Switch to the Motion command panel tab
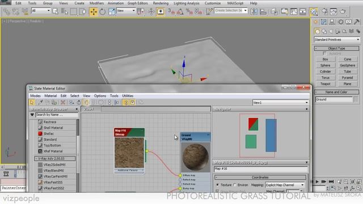The image size is (363, 204). [x=340, y=22]
